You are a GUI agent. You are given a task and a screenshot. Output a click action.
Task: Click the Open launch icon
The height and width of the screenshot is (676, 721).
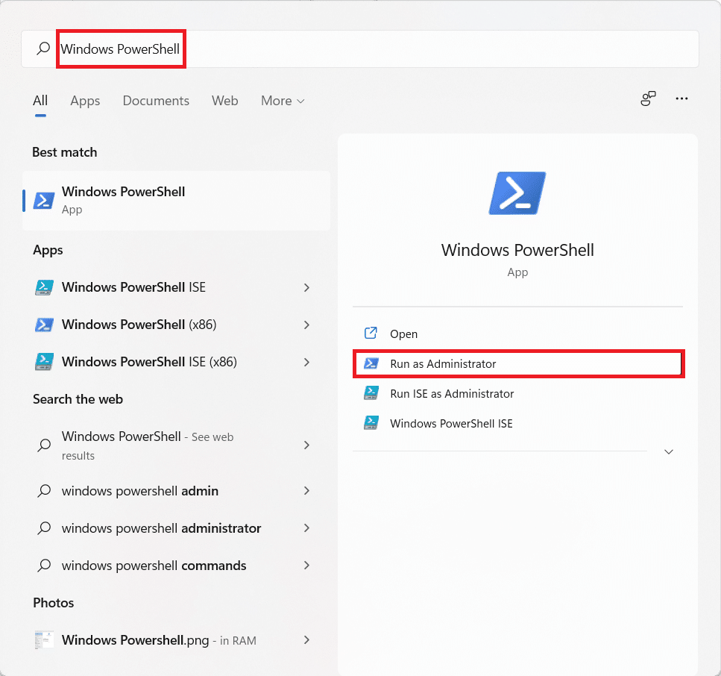point(370,334)
